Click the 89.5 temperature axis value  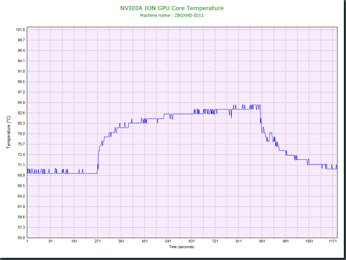21,82
